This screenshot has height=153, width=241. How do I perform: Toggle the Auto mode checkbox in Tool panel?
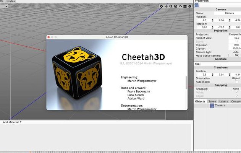point(237,82)
